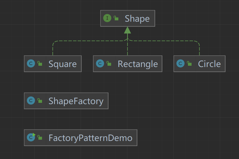Click the green inheritance arrowhead below Shape
Viewport: 239px width, 159px height.
pyautogui.click(x=127, y=30)
